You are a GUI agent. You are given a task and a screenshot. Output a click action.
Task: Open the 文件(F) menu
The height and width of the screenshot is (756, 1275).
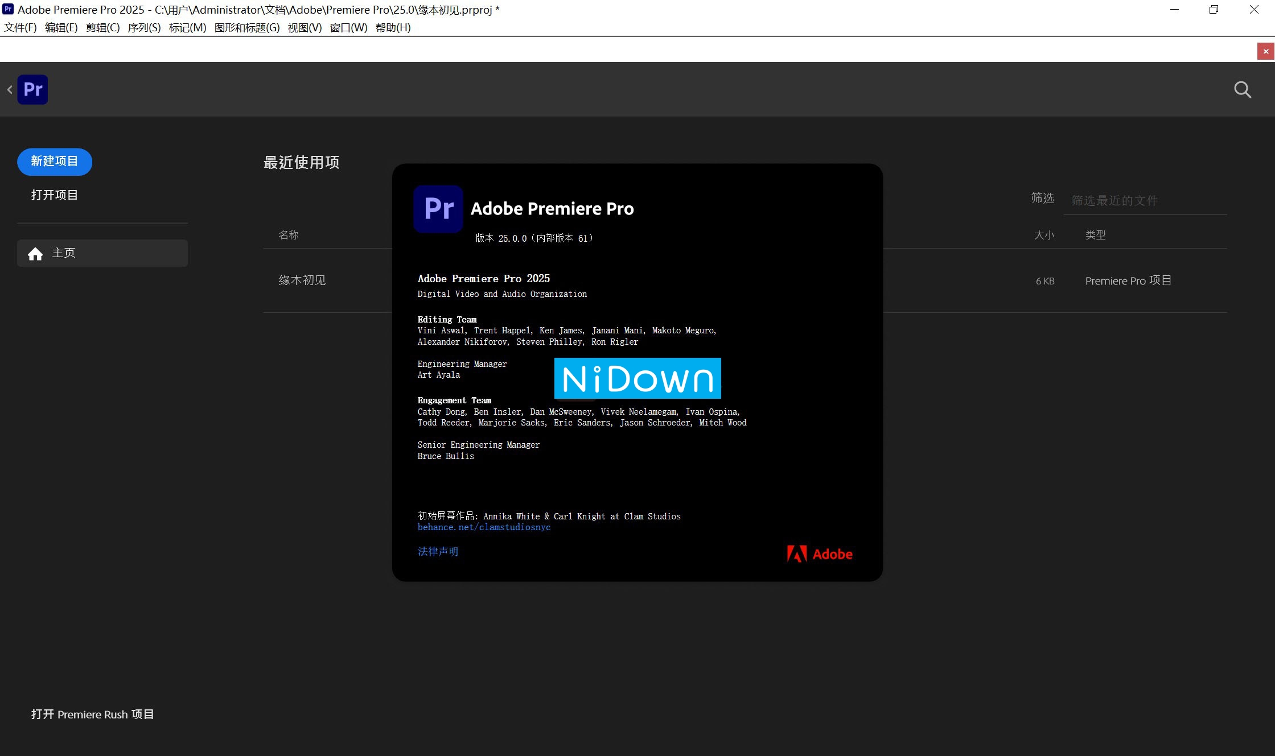point(20,27)
